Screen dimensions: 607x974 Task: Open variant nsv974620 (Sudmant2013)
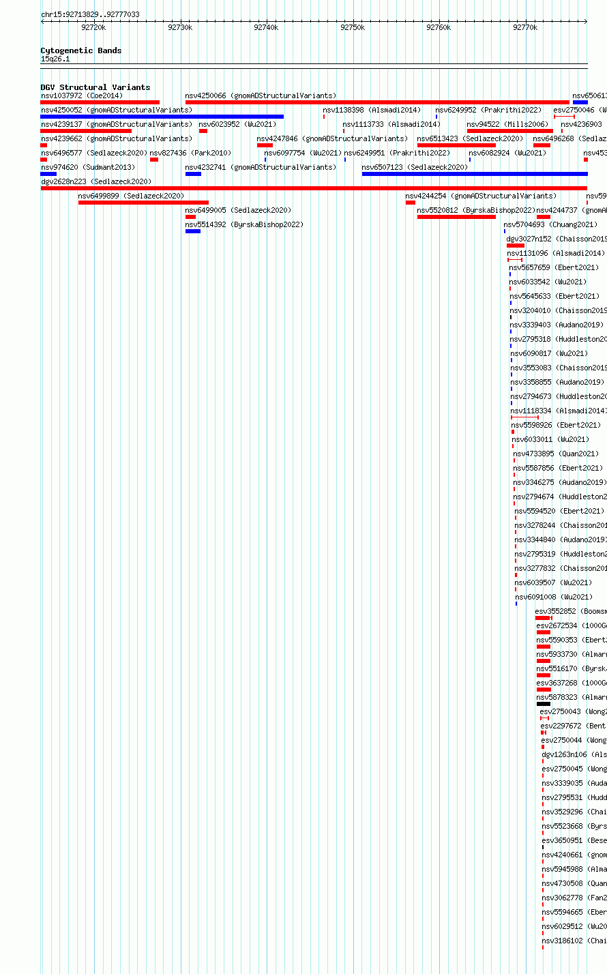click(88, 167)
